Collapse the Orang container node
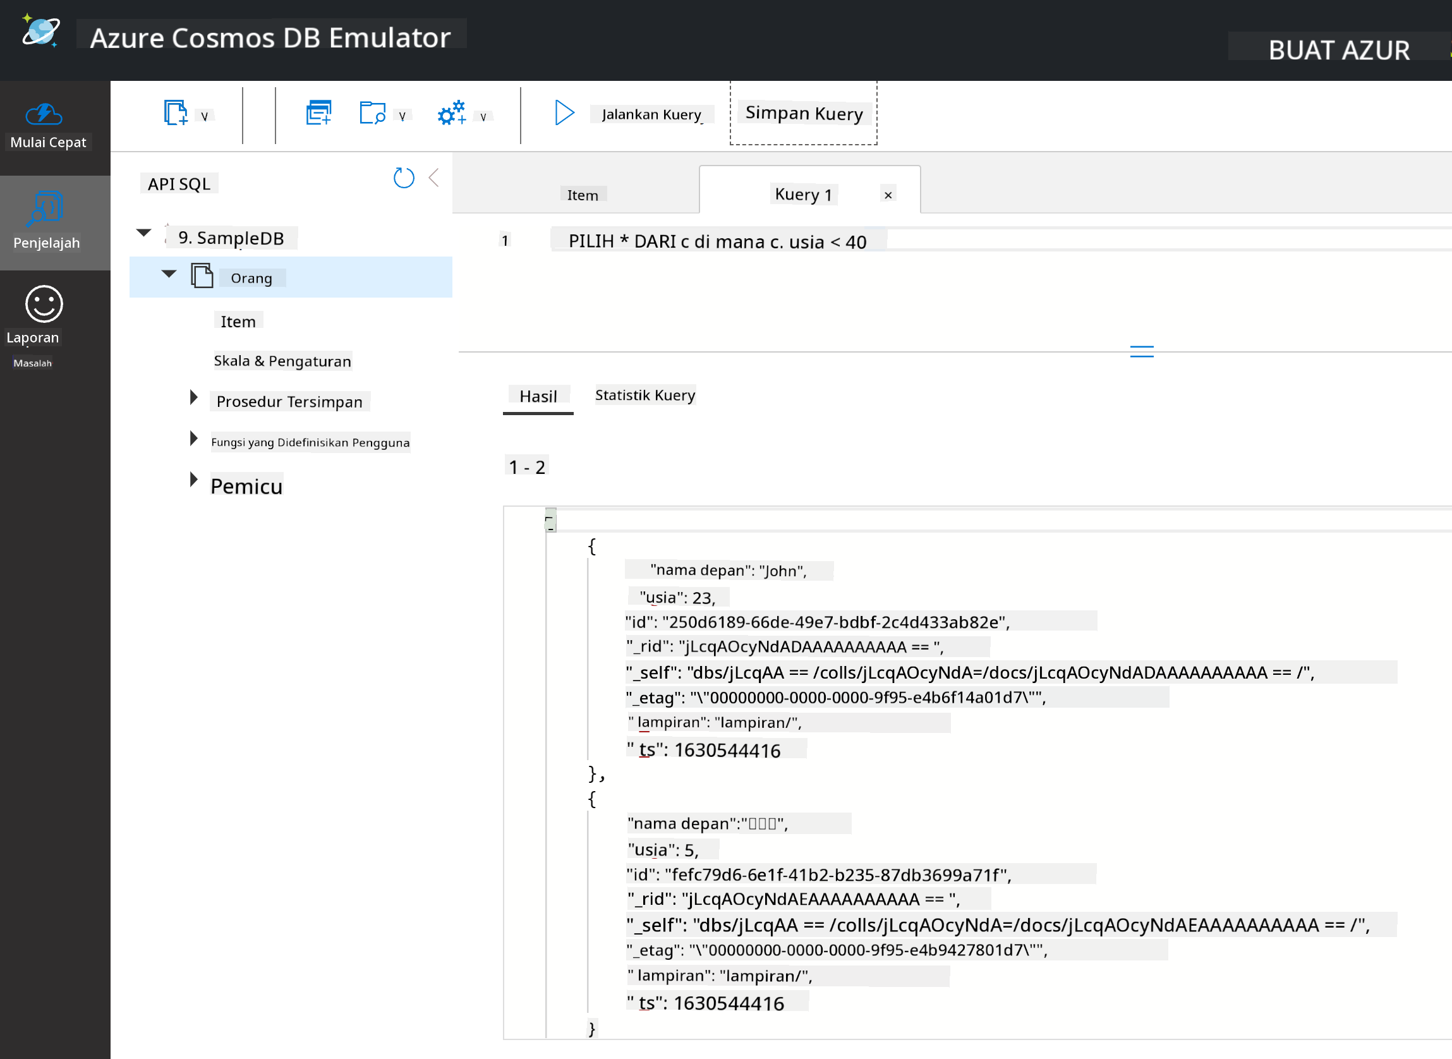 pos(169,274)
